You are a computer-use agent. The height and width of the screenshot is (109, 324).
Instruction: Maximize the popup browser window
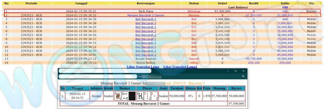pyautogui.click(x=235, y=71)
